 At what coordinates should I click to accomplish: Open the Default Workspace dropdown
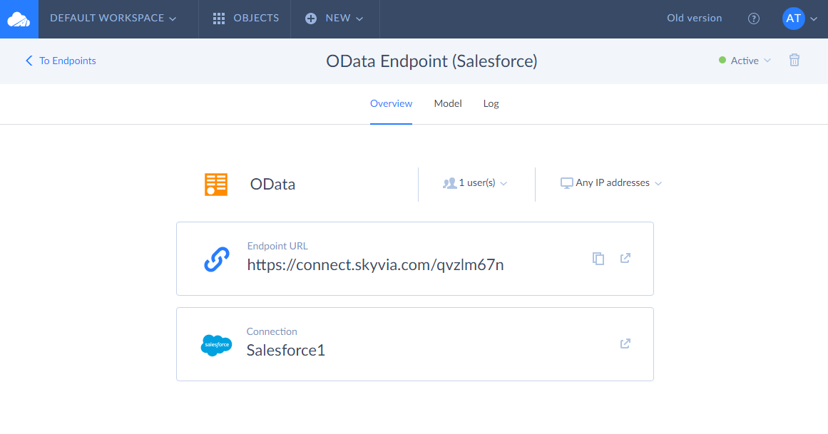pos(113,19)
